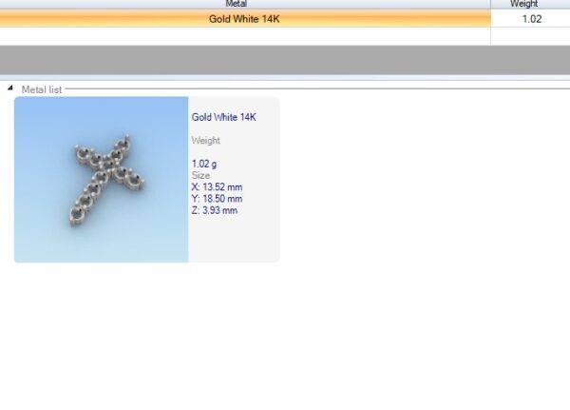Viewport: 570px width, 410px height.
Task: Select the highlighted Gold White 14K row
Action: (244, 19)
